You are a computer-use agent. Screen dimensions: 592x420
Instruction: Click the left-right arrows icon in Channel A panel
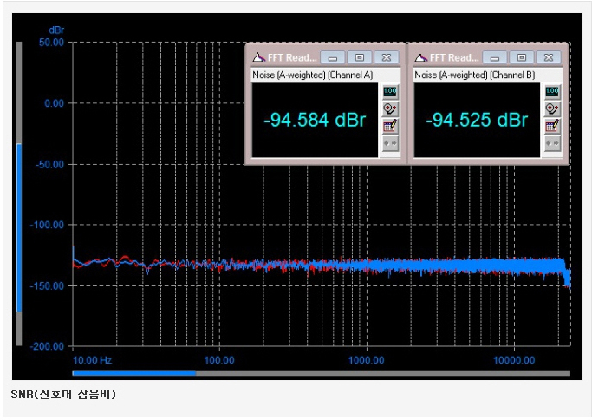[x=390, y=143]
